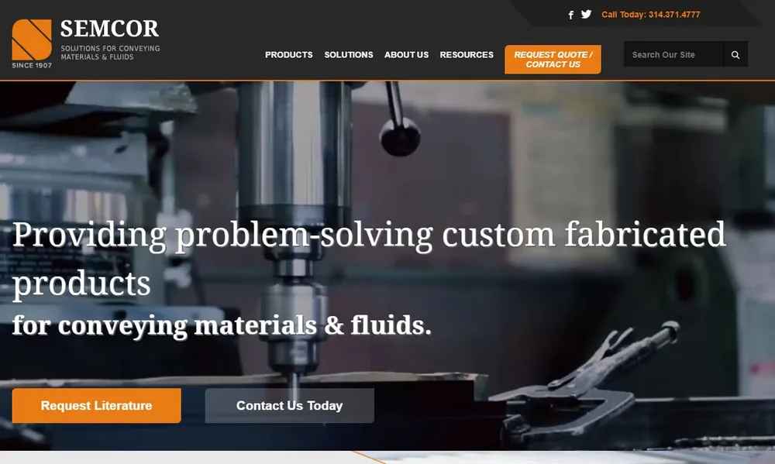The image size is (775, 464).
Task: Open Semcor's Facebook page icon
Action: [x=571, y=15]
